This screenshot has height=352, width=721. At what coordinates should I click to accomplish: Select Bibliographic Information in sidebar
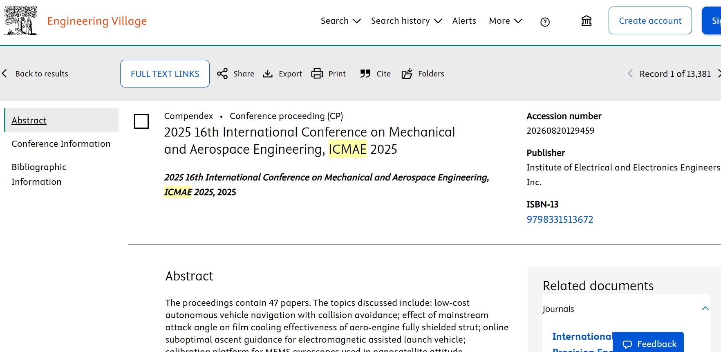pyautogui.click(x=39, y=174)
